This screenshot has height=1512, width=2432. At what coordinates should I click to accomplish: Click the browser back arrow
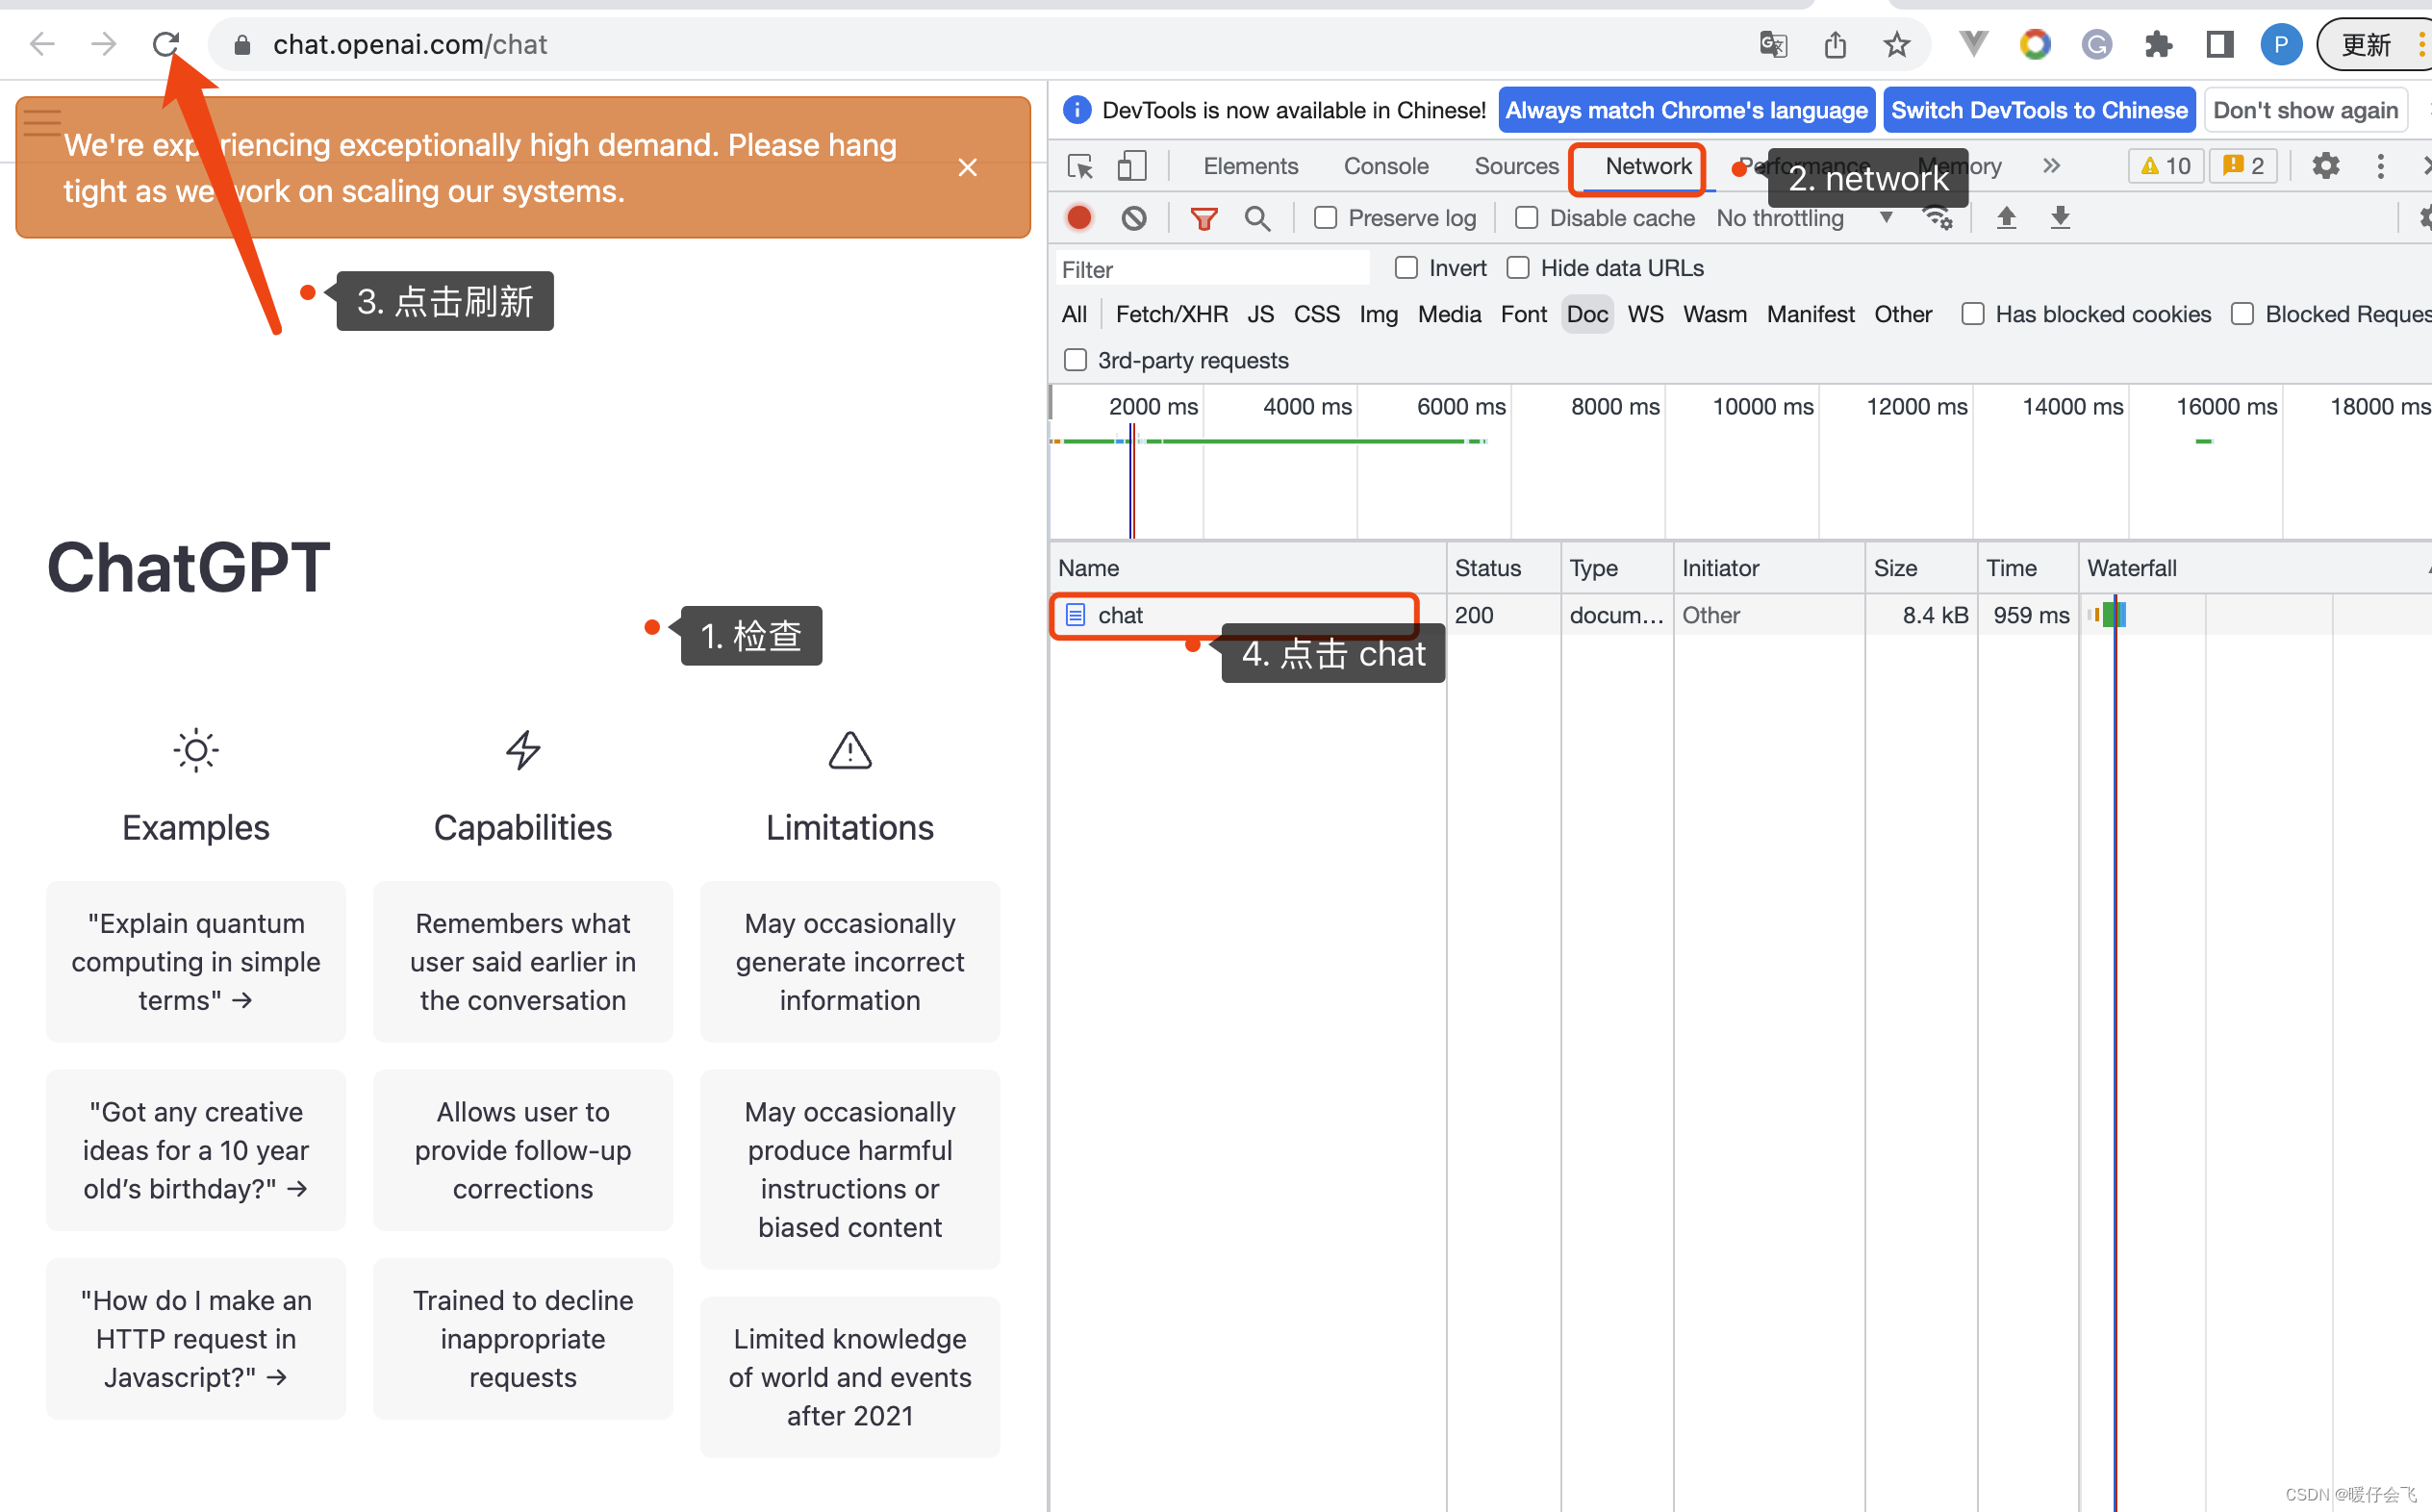tap(43, 44)
